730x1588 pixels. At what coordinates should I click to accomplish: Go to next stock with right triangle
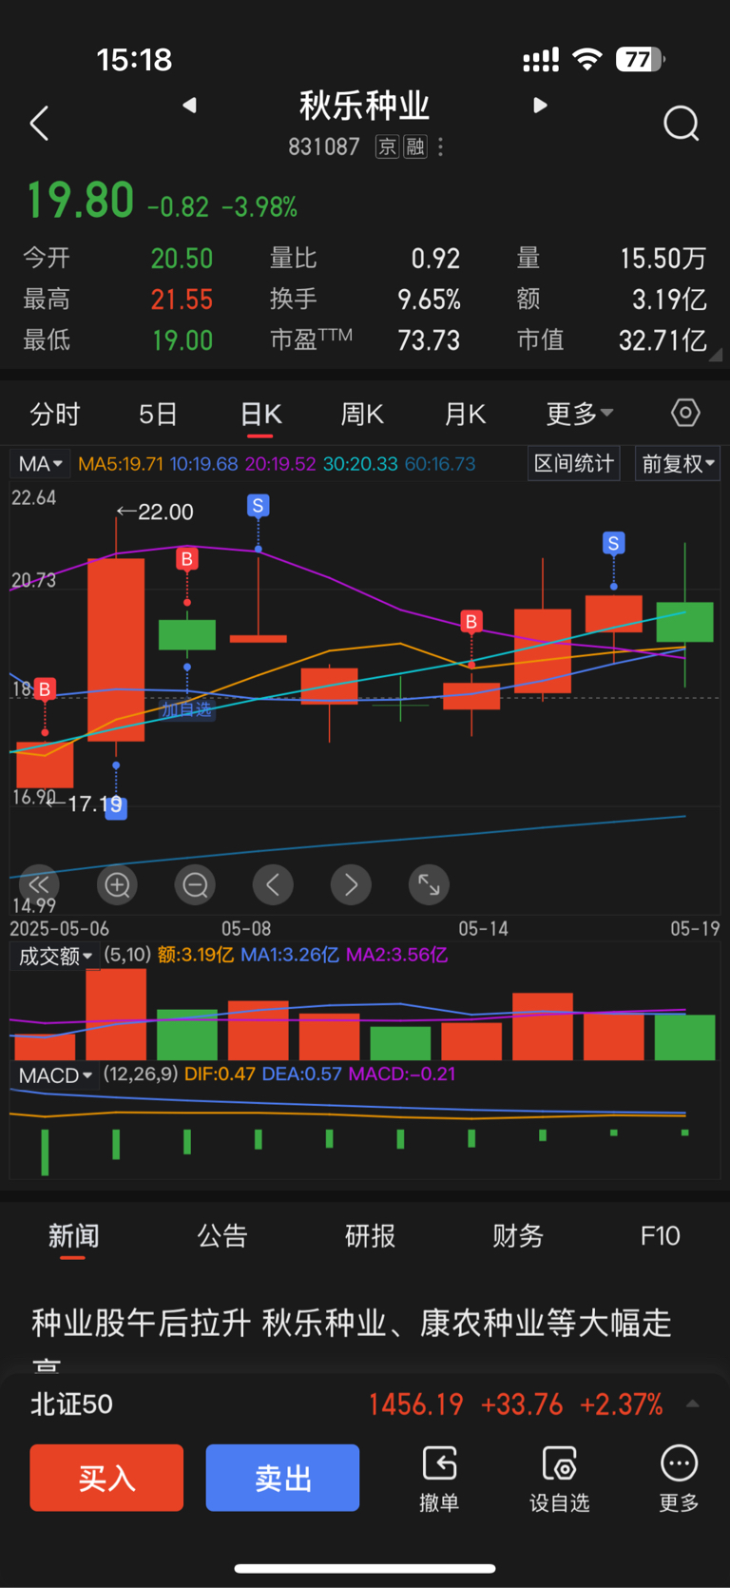[540, 105]
